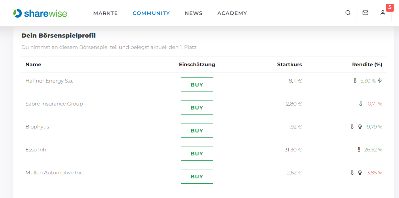The height and width of the screenshot is (198, 399).
Task: Open the mail envelope icon
Action: coord(365,13)
